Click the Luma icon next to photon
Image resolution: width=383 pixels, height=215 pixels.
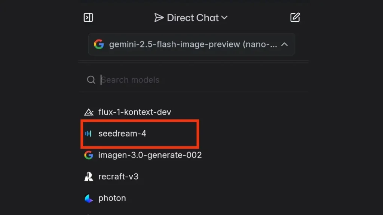coord(88,198)
